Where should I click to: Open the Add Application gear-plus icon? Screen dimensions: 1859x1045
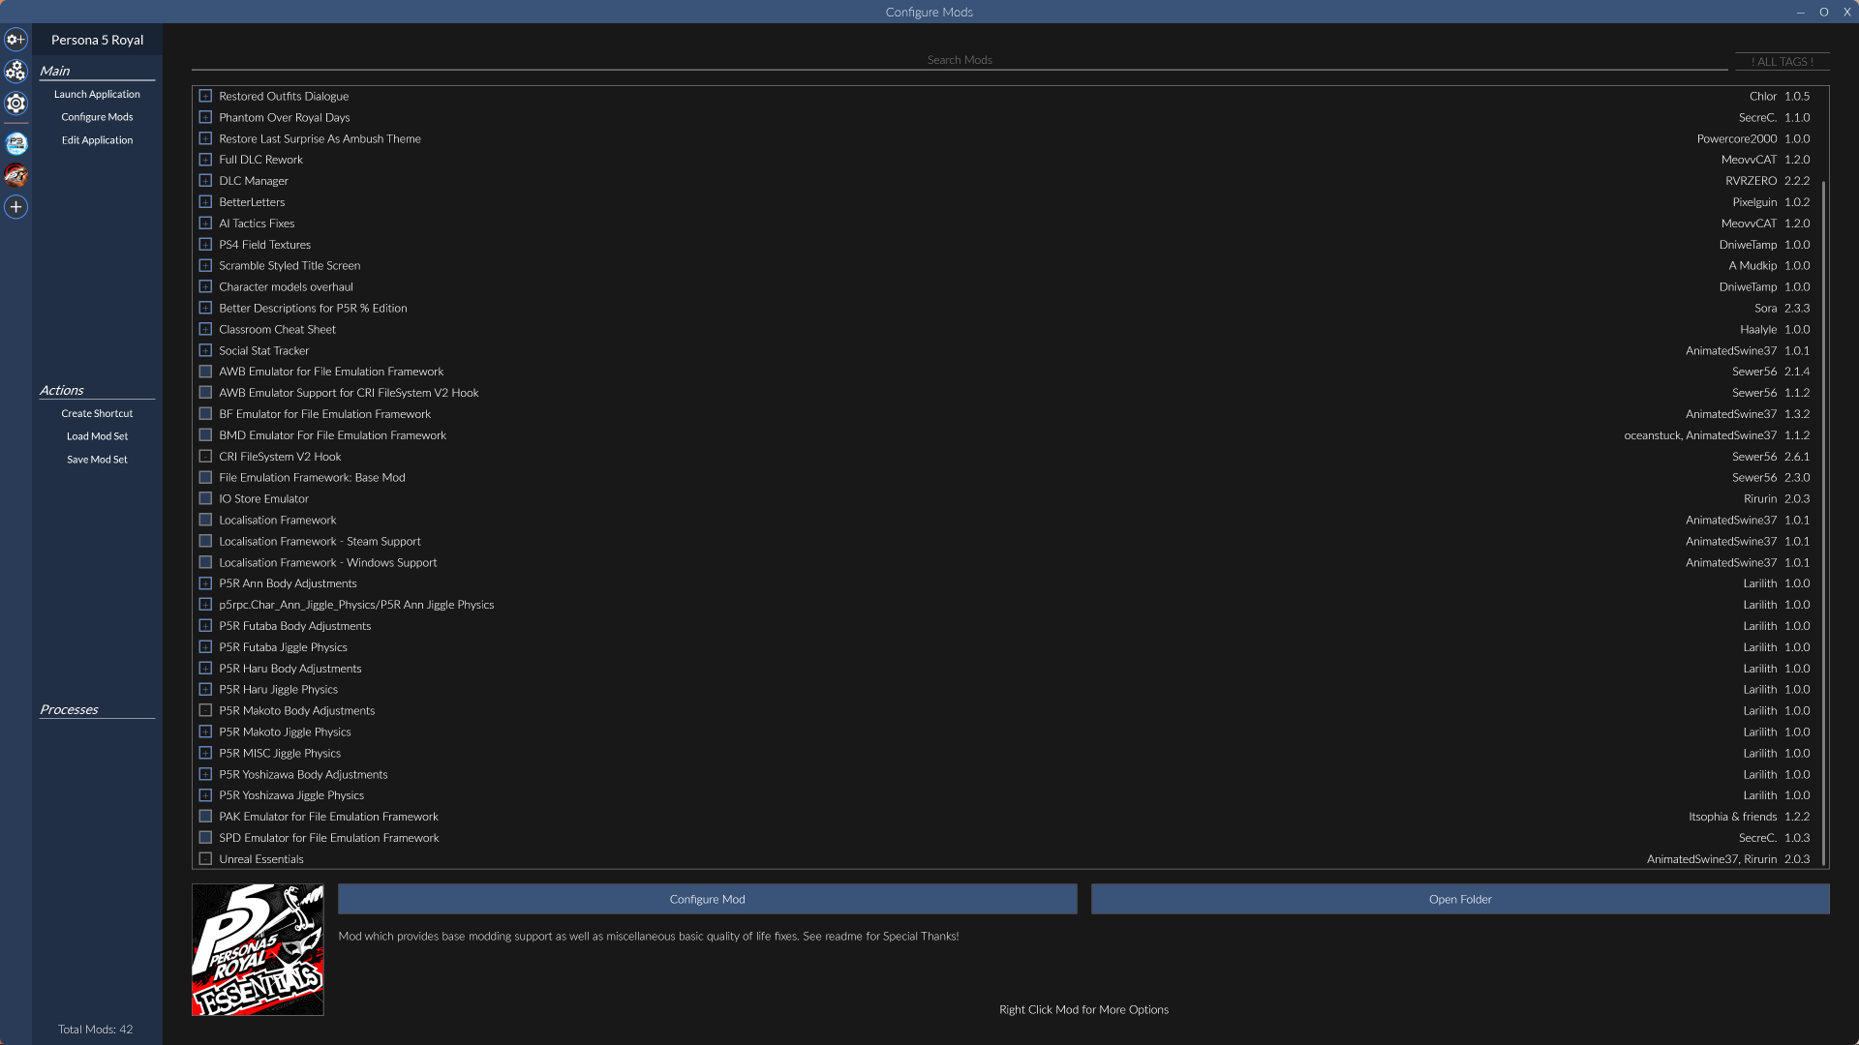click(15, 40)
